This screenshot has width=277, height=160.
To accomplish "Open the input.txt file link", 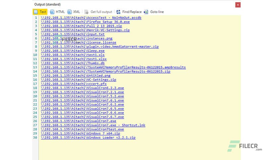I will [73, 34].
